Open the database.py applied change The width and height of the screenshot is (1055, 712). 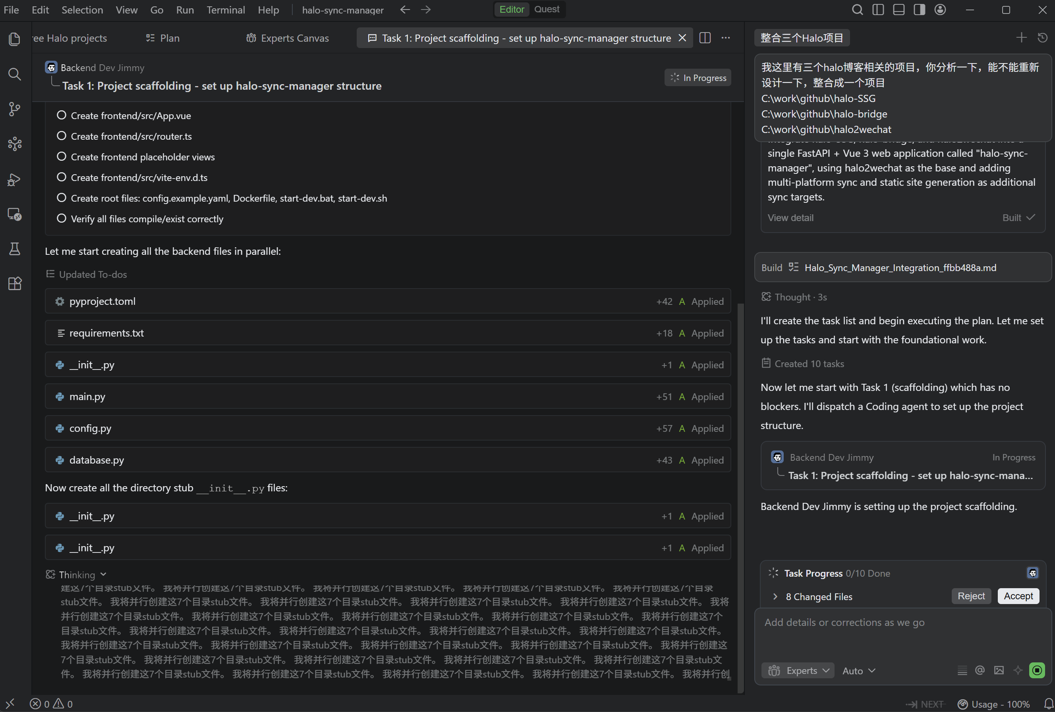point(388,460)
